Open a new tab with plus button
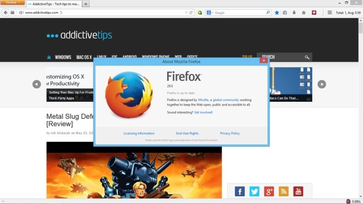The image size is (363, 204). point(86,4)
